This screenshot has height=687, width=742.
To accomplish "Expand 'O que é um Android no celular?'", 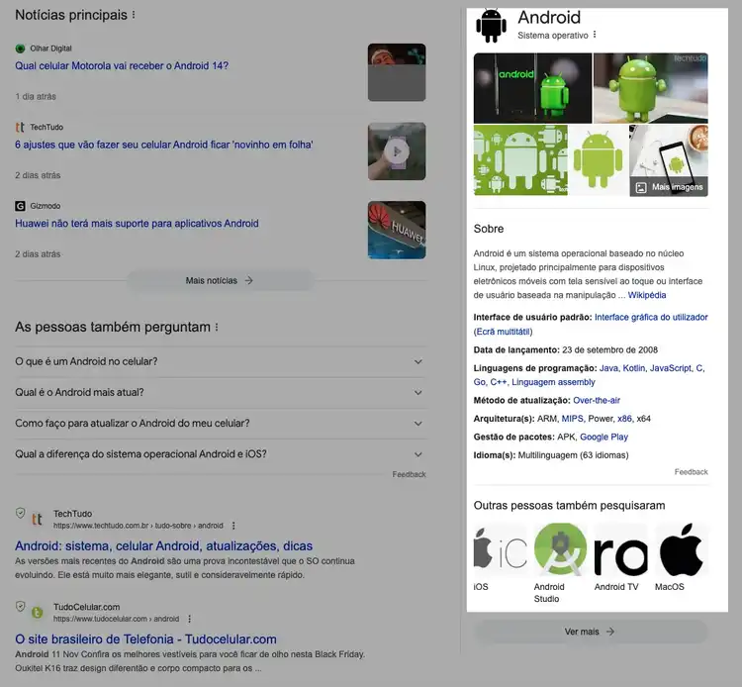I will point(221,361).
